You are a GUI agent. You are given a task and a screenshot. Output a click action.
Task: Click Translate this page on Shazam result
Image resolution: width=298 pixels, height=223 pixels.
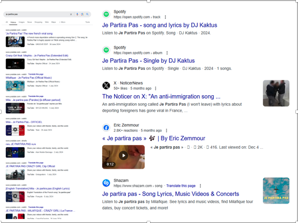point(181,186)
